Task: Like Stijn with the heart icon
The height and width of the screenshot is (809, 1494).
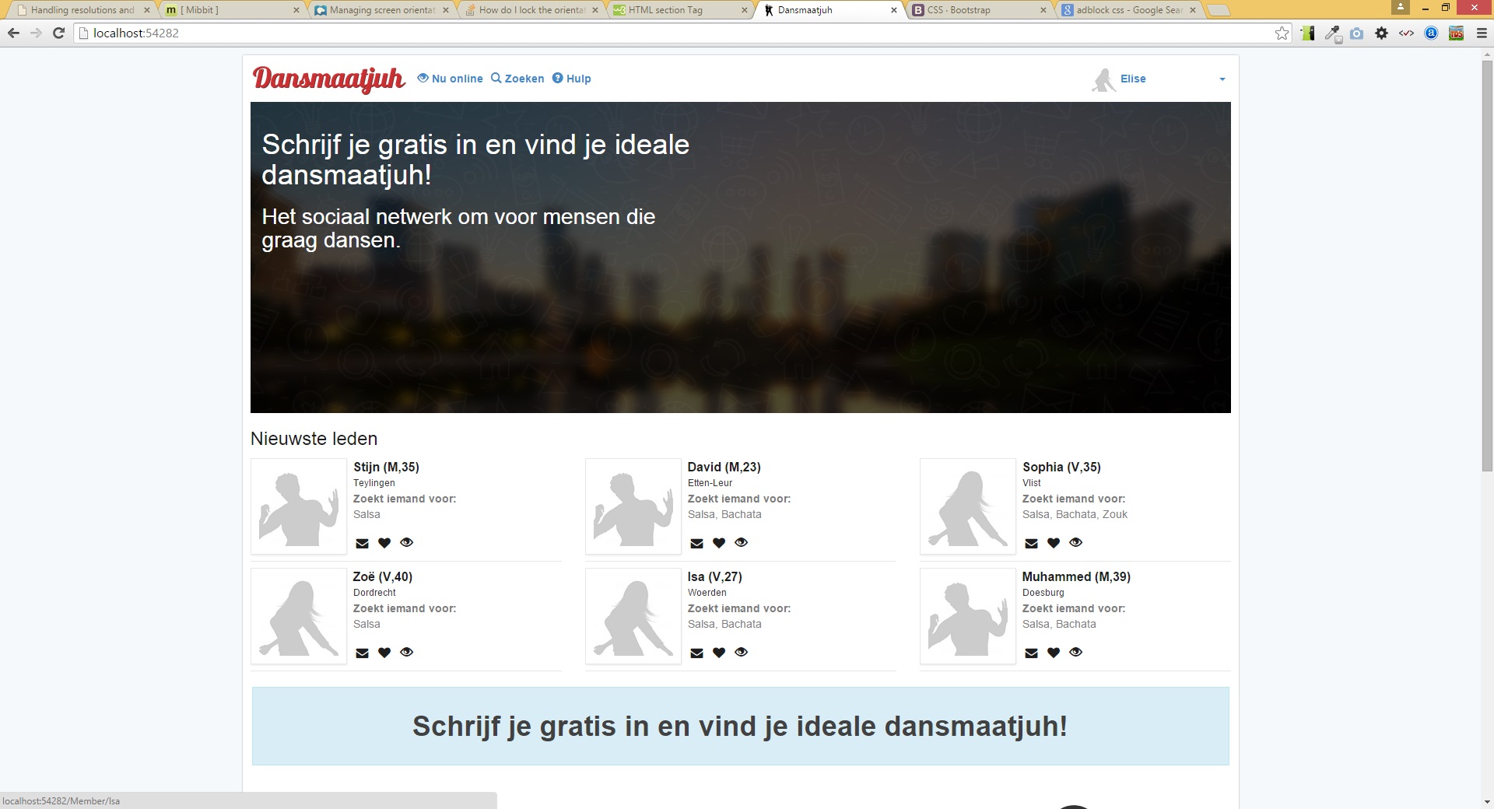Action: click(x=384, y=543)
